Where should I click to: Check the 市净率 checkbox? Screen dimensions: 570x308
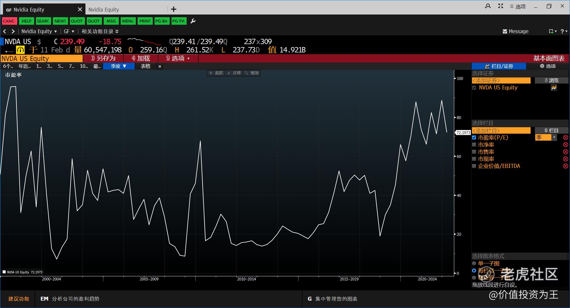(474, 145)
